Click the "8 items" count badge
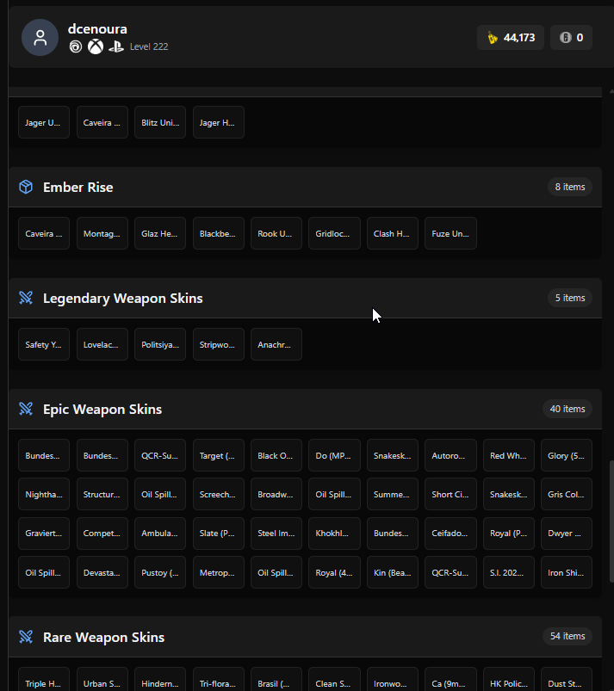This screenshot has height=691, width=614. click(x=570, y=187)
